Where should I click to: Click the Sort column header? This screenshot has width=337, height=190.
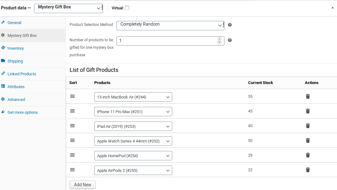tap(73, 83)
